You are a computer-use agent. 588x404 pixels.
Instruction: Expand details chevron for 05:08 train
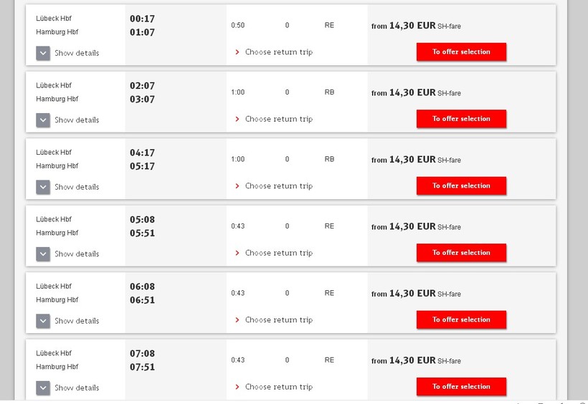click(43, 254)
